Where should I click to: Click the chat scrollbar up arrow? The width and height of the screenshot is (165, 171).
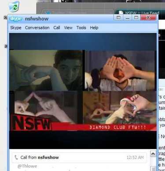[x=153, y=154]
